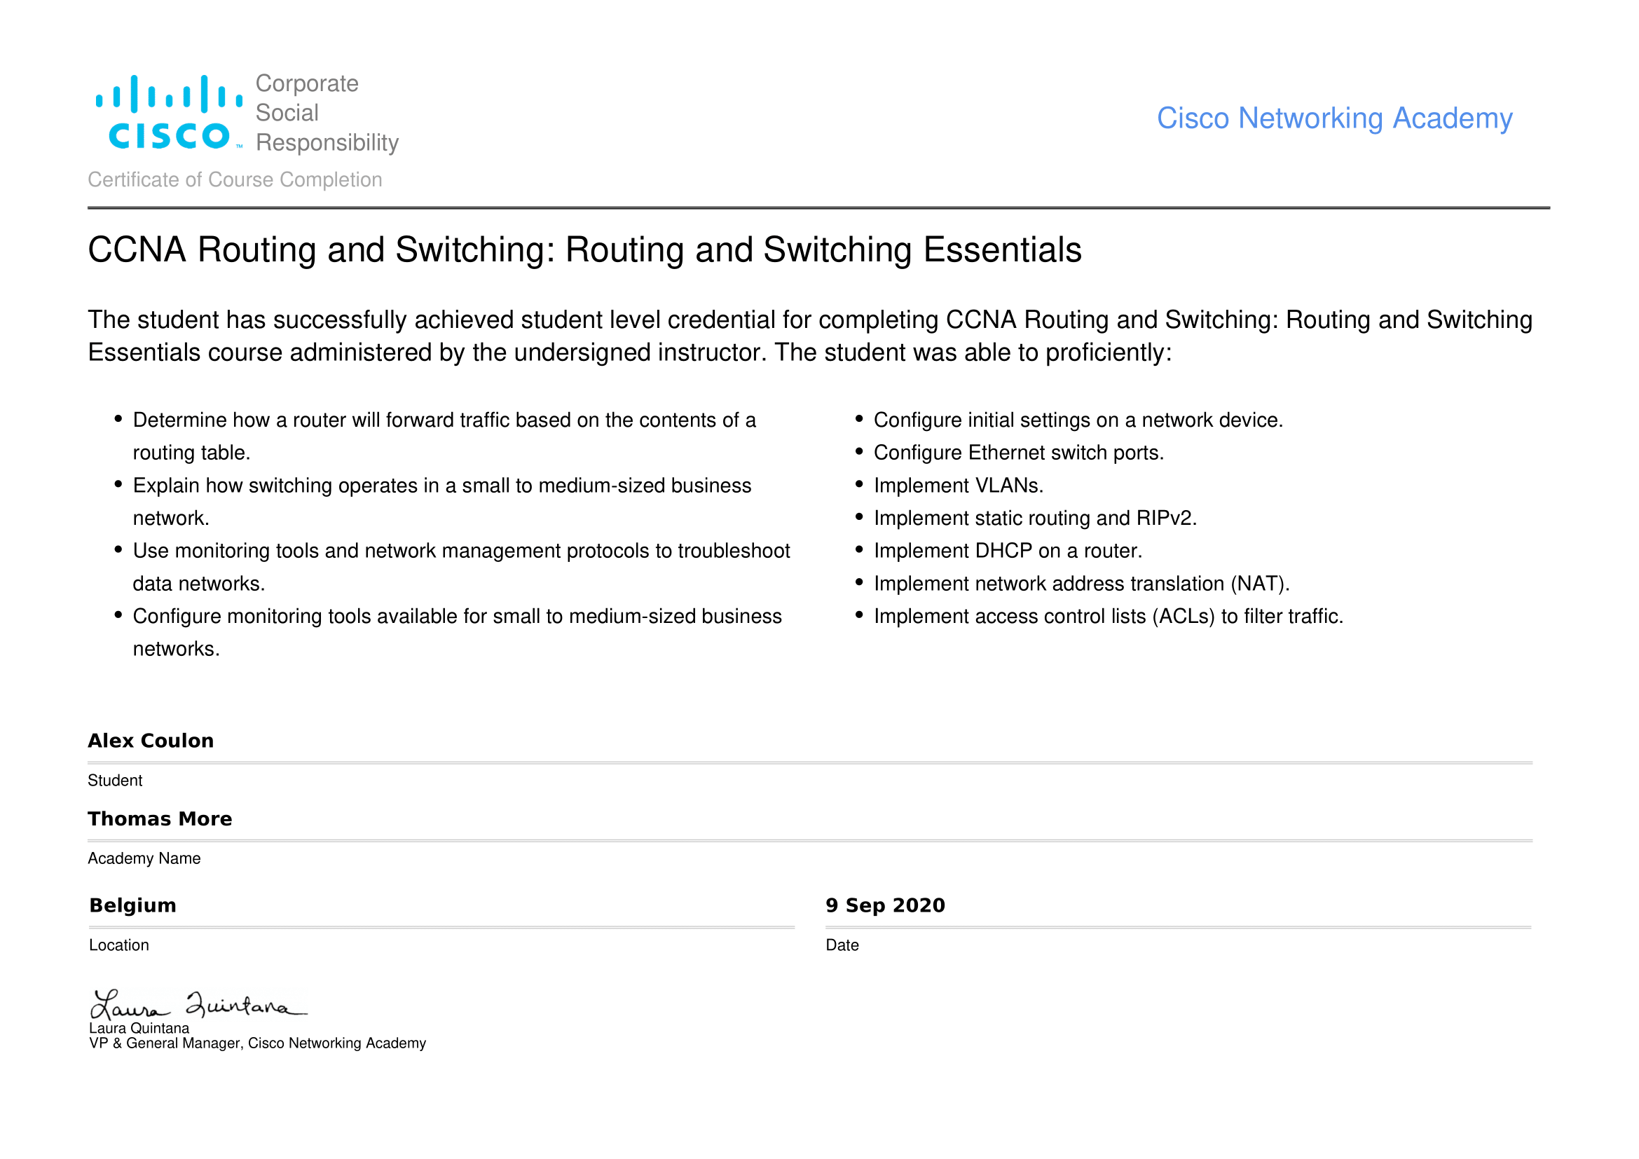Click the access control lists (ACLs) bullet
Viewport: 1639px width, 1159px height.
point(1108,617)
